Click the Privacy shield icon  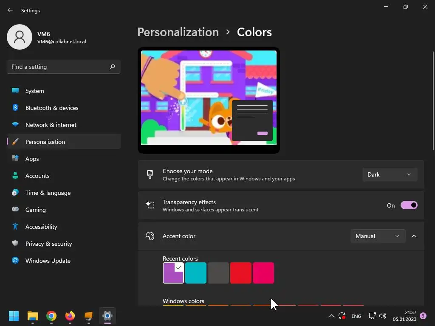[15, 243]
